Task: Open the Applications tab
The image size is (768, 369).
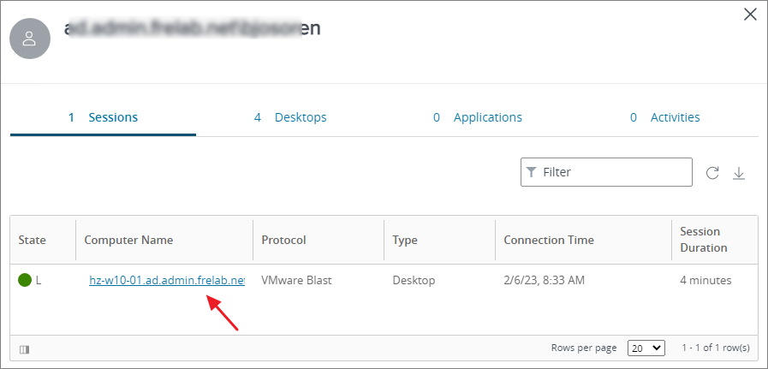Action: pyautogui.click(x=478, y=117)
